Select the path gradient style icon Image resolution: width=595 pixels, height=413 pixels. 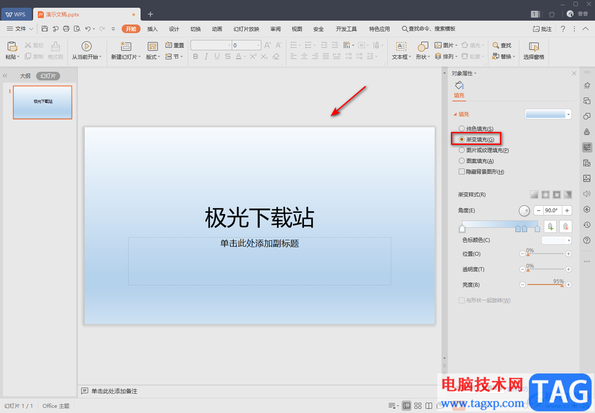coord(568,195)
